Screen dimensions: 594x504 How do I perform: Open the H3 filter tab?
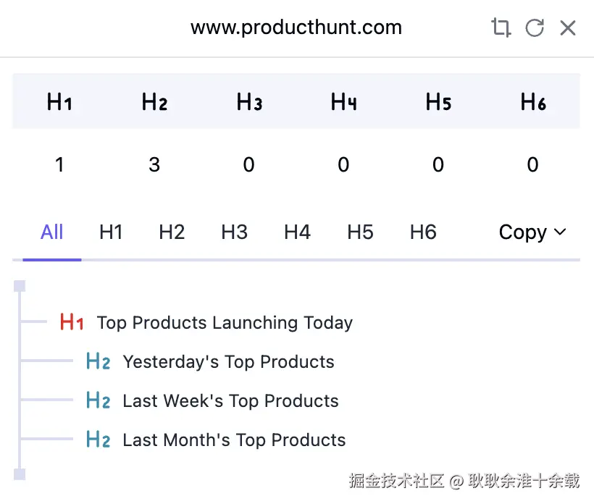click(x=234, y=232)
